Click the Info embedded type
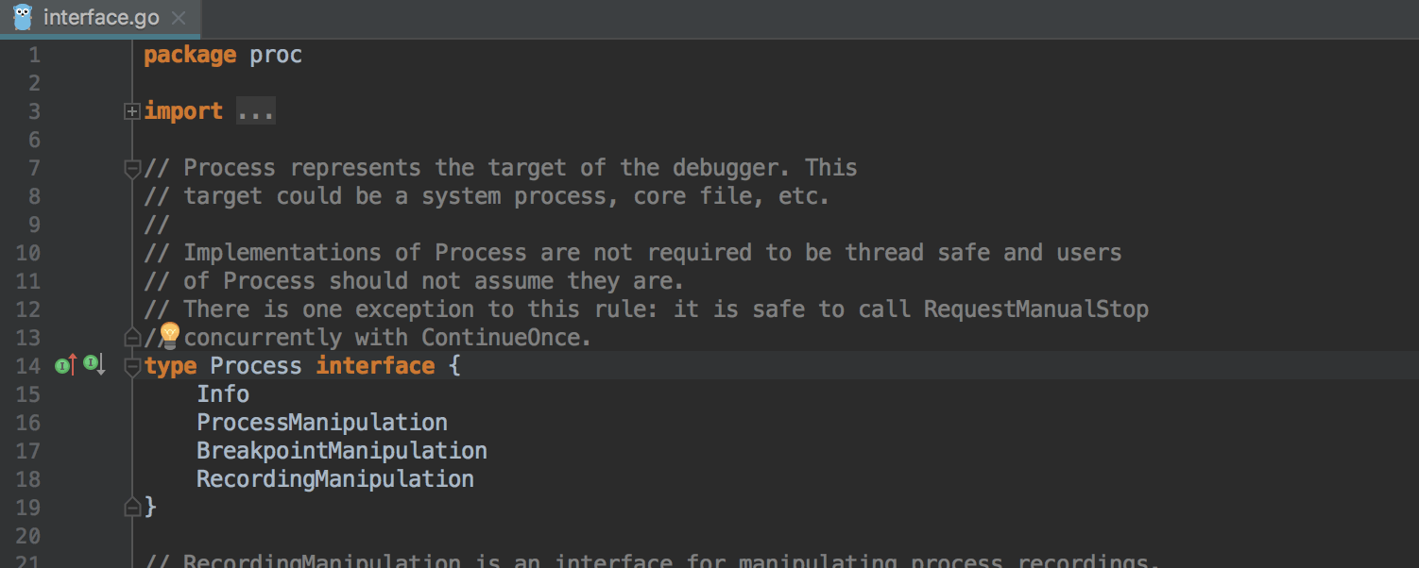Image resolution: width=1419 pixels, height=568 pixels. point(223,394)
